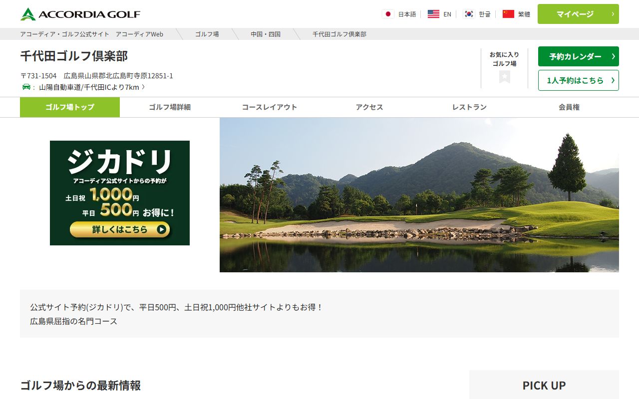Click アコーディア・ゴルフ公式サイト breadcrumb text
This screenshot has width=639, height=399.
64,34
